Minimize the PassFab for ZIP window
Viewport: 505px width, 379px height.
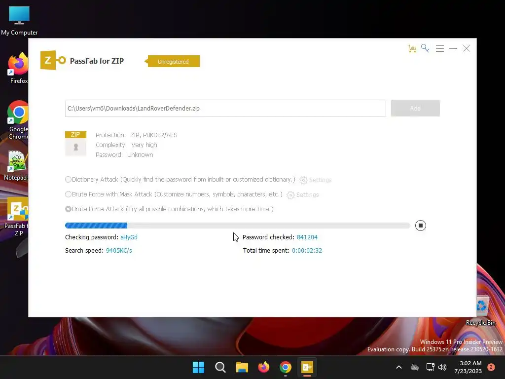point(453,49)
